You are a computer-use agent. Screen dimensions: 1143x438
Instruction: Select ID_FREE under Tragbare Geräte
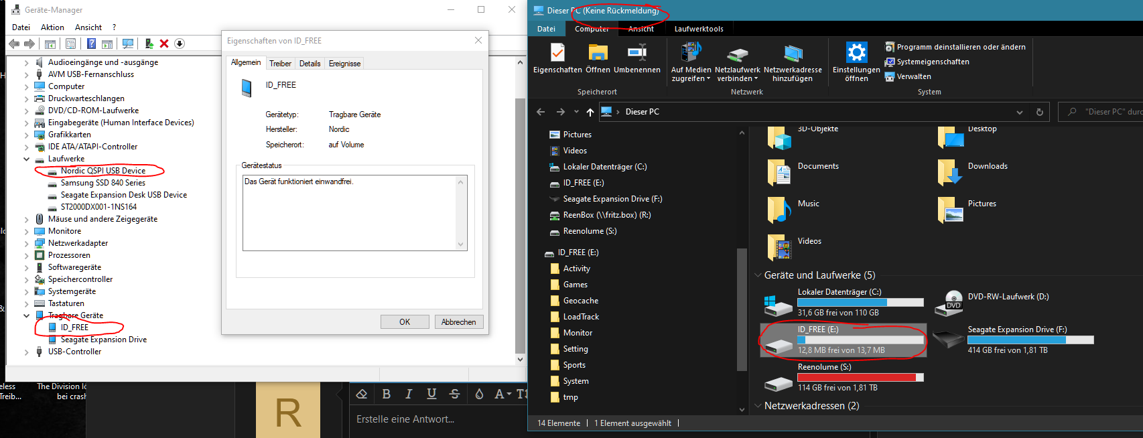[74, 327]
